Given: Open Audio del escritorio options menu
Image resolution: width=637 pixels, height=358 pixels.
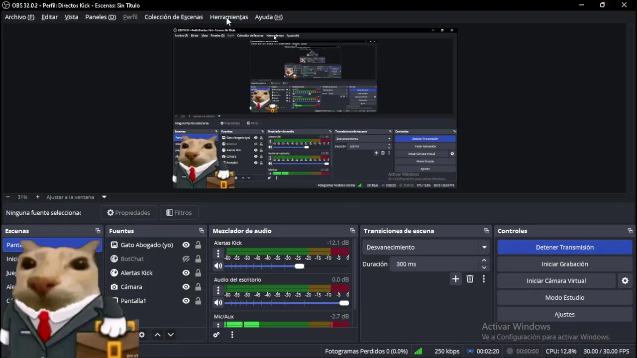Looking at the screenshot, I should tap(218, 290).
